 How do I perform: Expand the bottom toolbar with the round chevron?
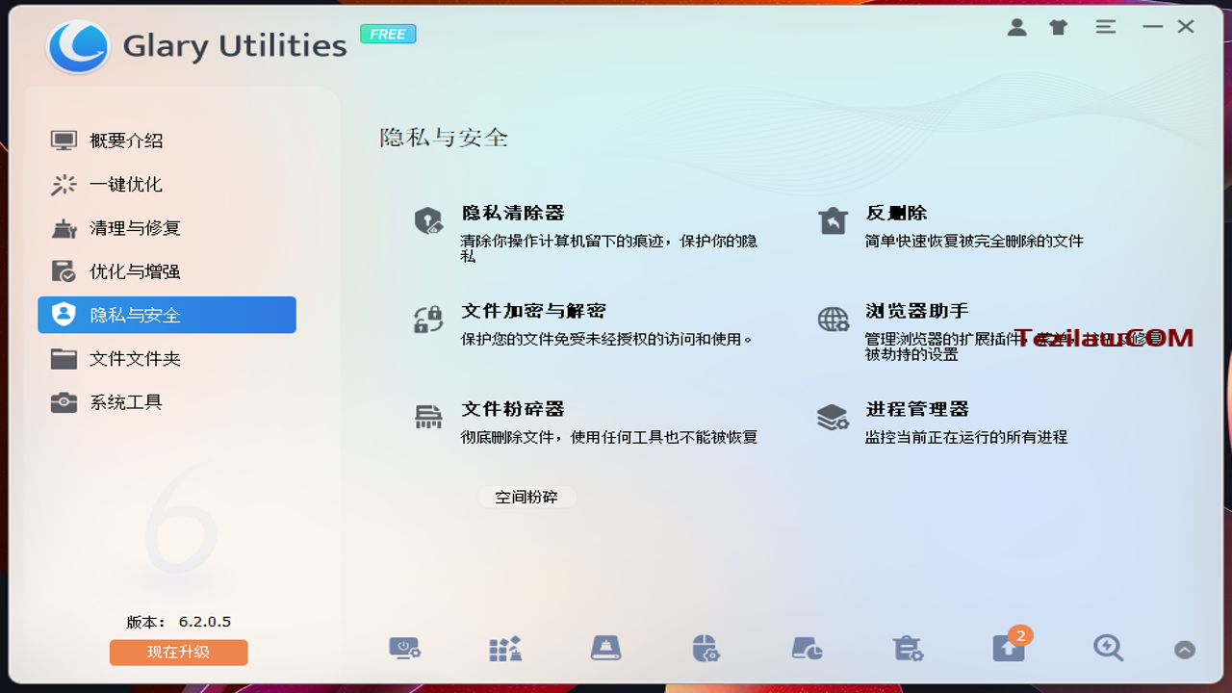pos(1185,650)
